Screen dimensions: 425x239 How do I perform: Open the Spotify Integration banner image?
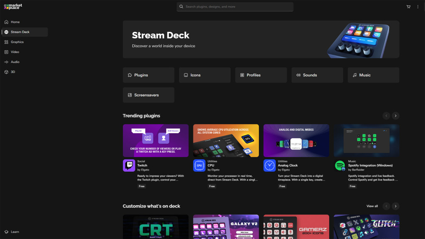pos(366,141)
